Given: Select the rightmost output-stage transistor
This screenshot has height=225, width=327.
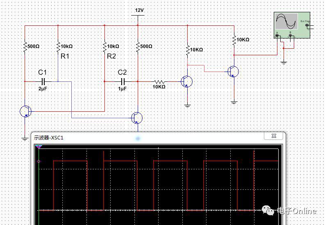Looking at the screenshot, I should pyautogui.click(x=233, y=72).
